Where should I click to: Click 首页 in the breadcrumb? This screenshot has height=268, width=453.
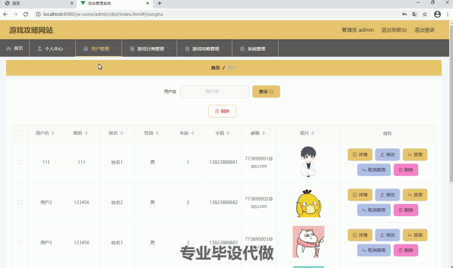[x=215, y=68]
